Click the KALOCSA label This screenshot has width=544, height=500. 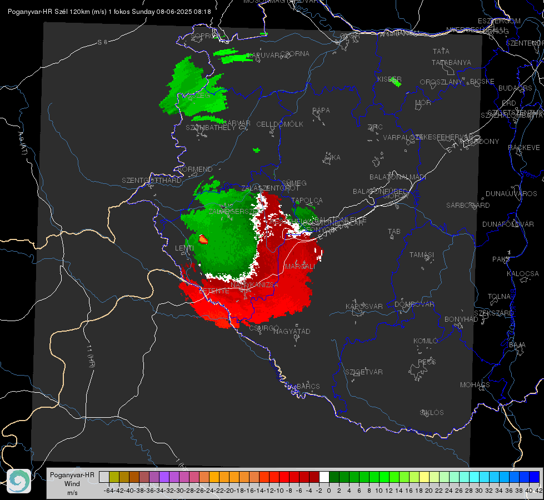pyautogui.click(x=522, y=274)
